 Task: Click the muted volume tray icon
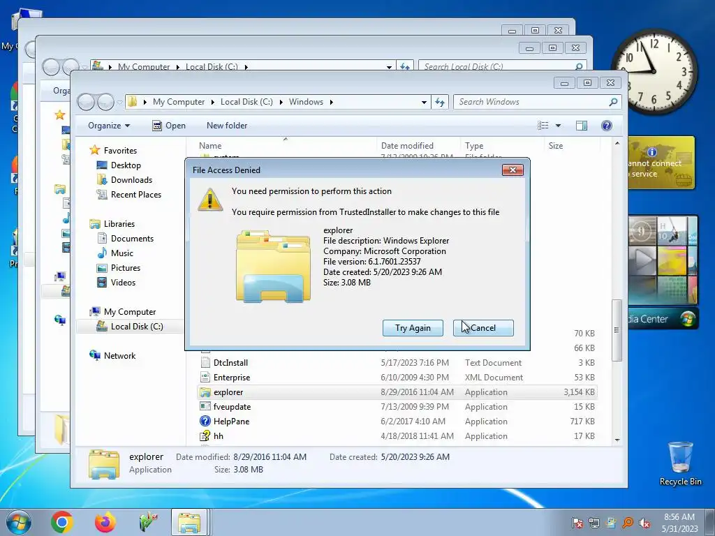click(644, 523)
